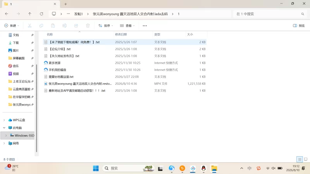Screen dimensions: 310x174
Task: Open 音乐 in the sidebar
Action: point(16,66)
